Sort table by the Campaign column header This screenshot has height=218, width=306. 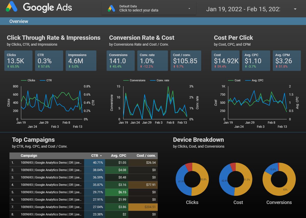29,156
